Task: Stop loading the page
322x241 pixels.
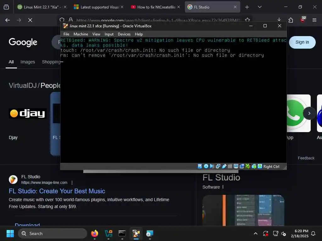Action: 30,20
